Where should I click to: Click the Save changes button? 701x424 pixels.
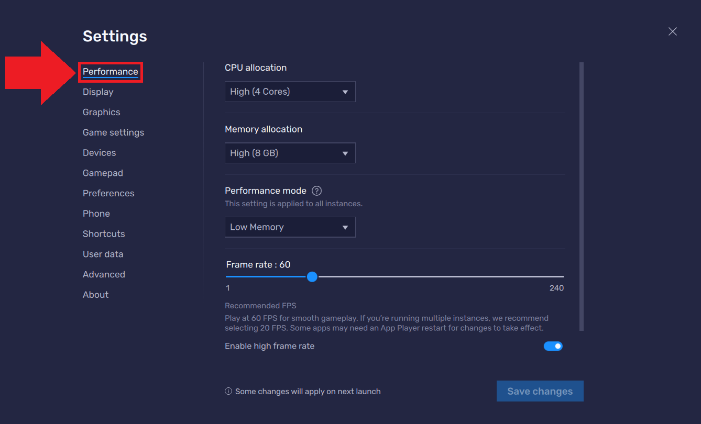click(x=540, y=391)
